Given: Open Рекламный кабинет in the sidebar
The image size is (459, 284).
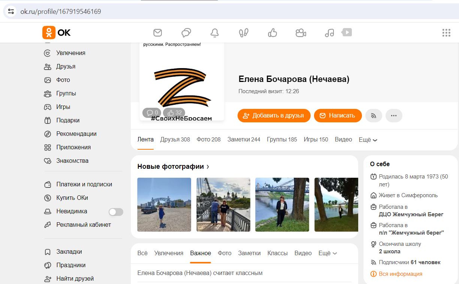Looking at the screenshot, I should click(84, 225).
